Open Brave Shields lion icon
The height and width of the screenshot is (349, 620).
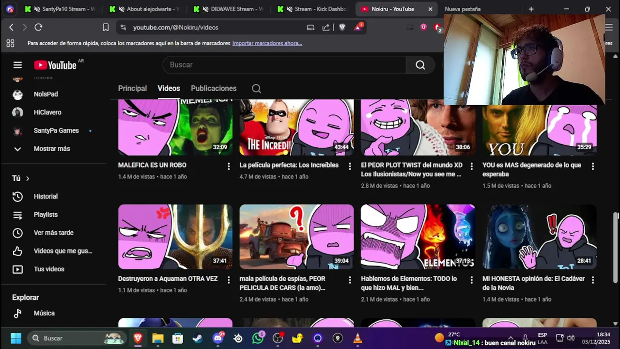point(342,28)
